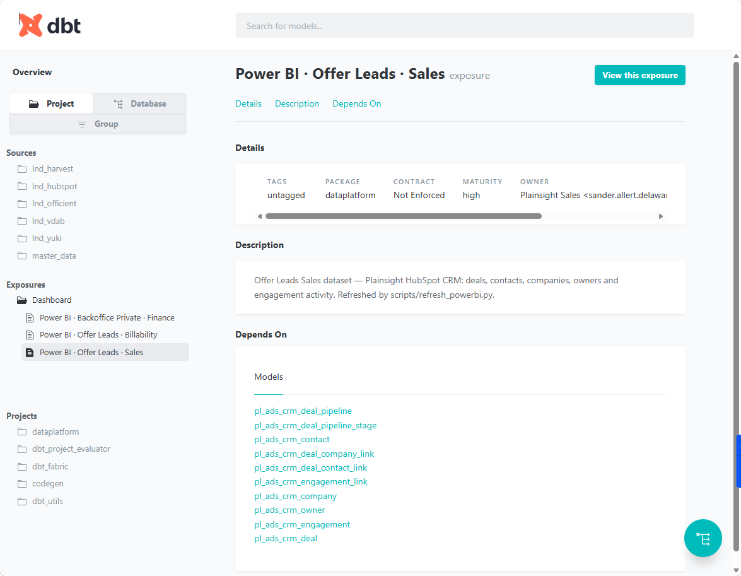Click the details horizontal scrollbar thumb

403,216
